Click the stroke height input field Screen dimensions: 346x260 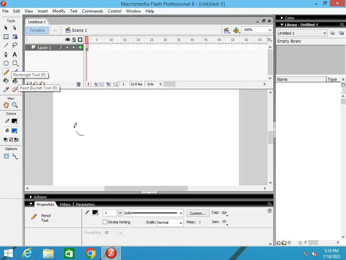pyautogui.click(x=110, y=213)
